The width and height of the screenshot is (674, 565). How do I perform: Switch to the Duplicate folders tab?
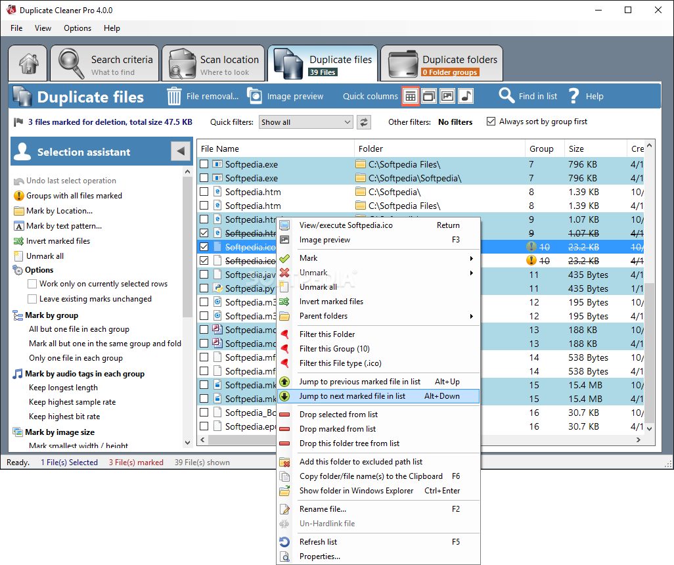tap(441, 63)
